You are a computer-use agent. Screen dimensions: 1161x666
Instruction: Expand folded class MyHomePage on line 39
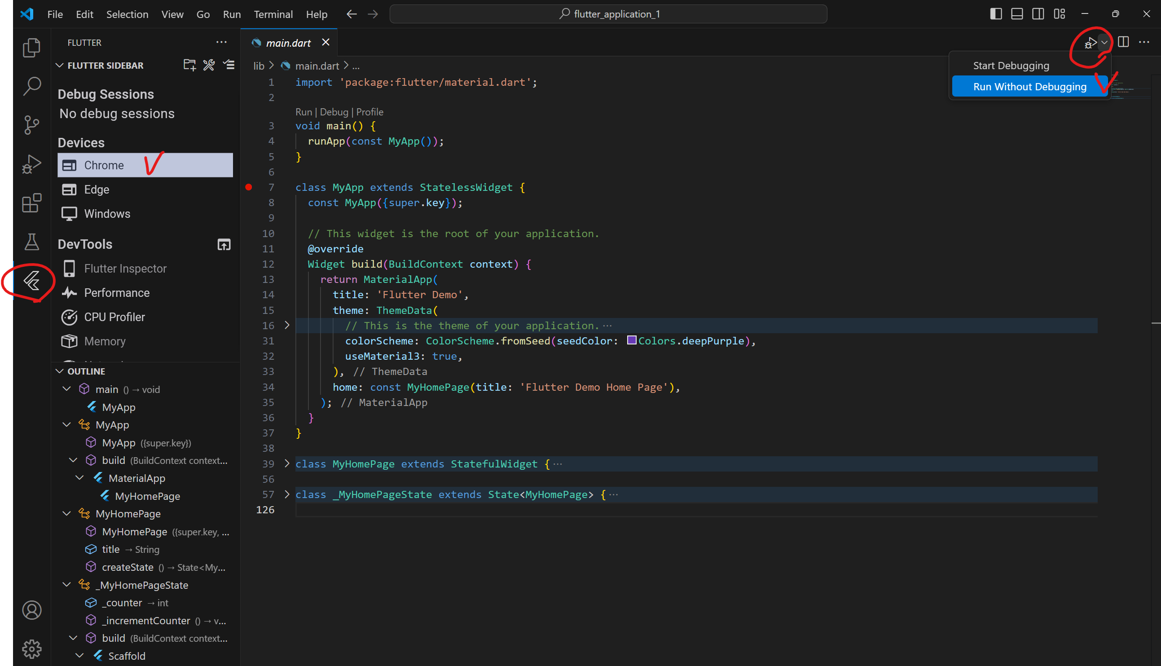pos(287,463)
